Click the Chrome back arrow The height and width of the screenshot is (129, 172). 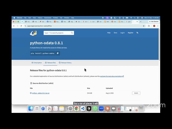14,26
